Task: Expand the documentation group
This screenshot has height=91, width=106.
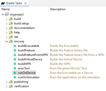Action: click(x=7, y=28)
